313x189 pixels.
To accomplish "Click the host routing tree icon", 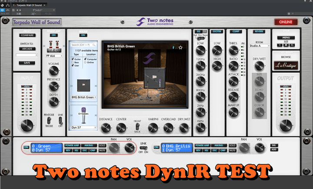I will [x=8, y=5].
